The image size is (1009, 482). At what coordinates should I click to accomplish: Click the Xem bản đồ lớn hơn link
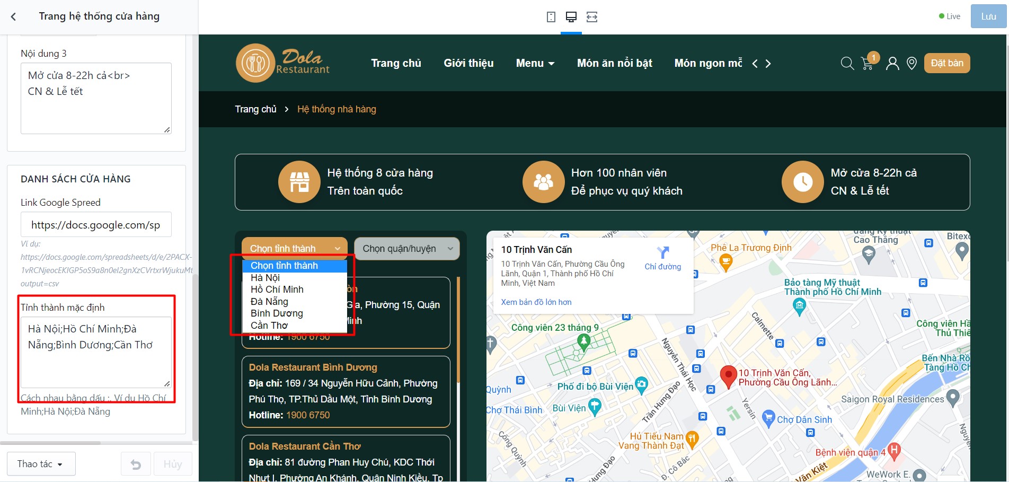point(536,302)
